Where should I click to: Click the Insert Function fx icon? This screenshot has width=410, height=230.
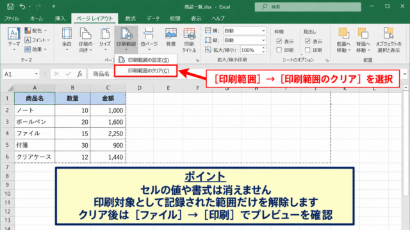pyautogui.click(x=79, y=74)
